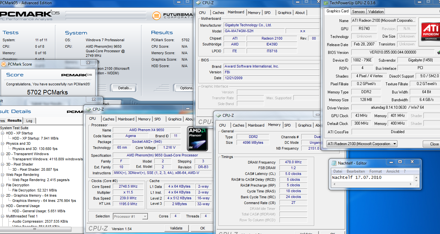Collapse the Web Page Rendering node
This screenshot has height=234, width=440.
[3, 175]
